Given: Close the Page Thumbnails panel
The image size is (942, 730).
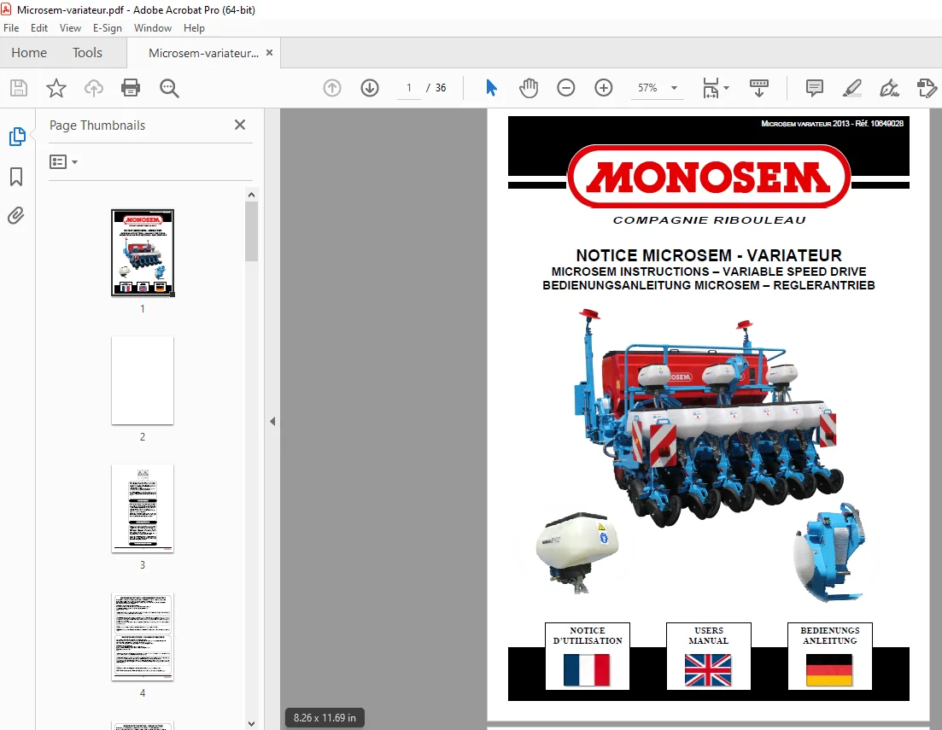Looking at the screenshot, I should coord(240,125).
